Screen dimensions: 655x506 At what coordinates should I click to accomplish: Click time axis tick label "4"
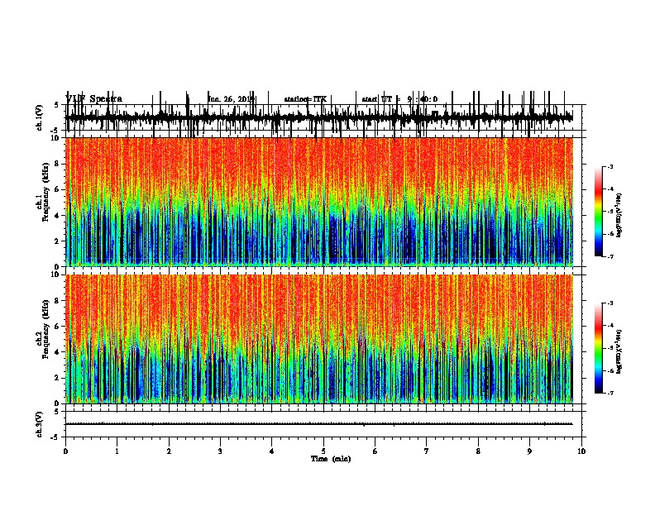coord(272,451)
